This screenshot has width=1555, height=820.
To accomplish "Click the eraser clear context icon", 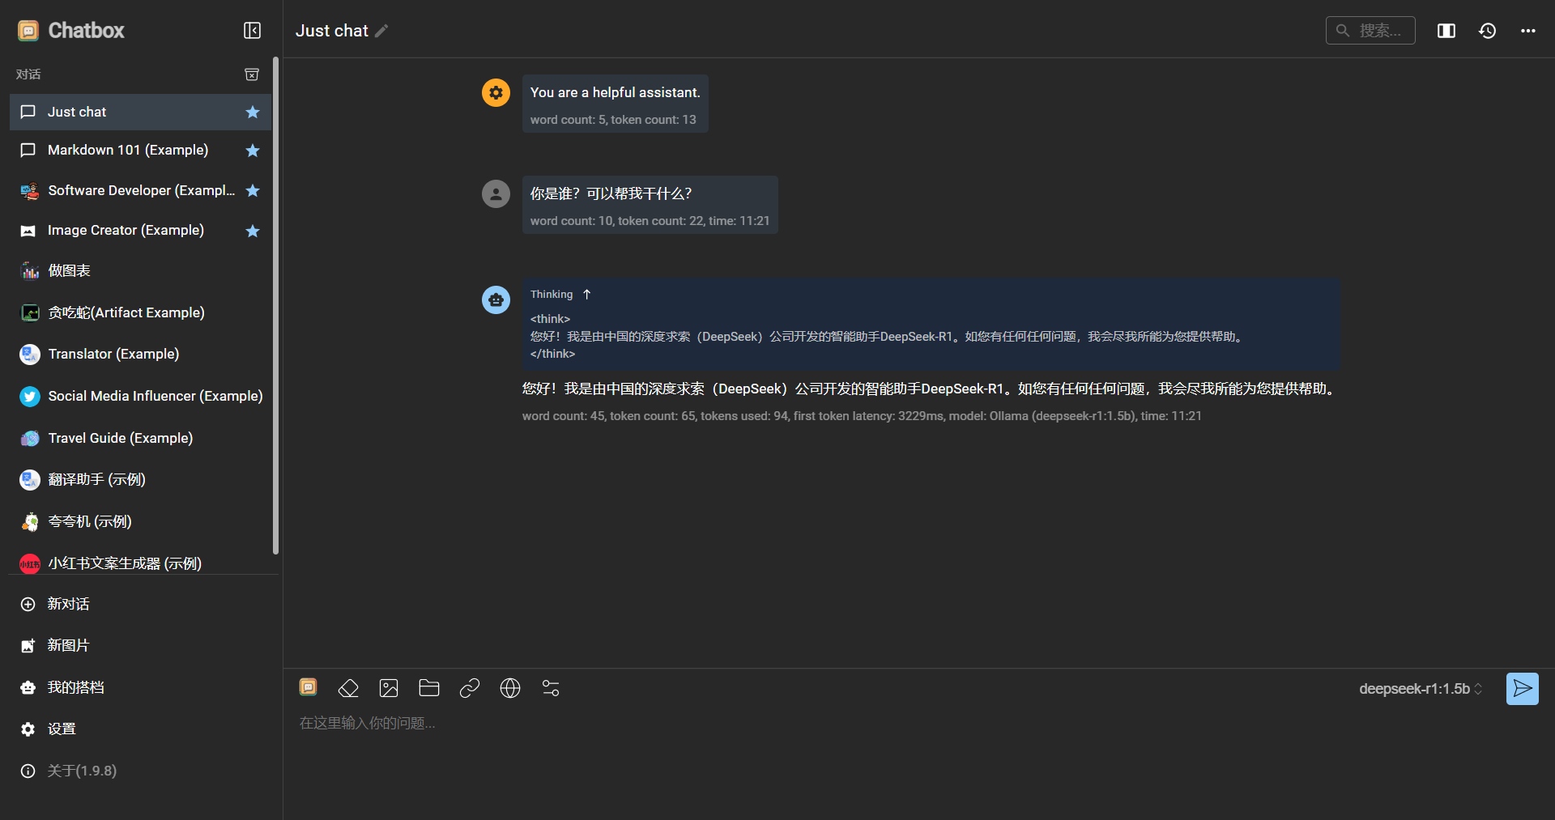I will click(348, 689).
